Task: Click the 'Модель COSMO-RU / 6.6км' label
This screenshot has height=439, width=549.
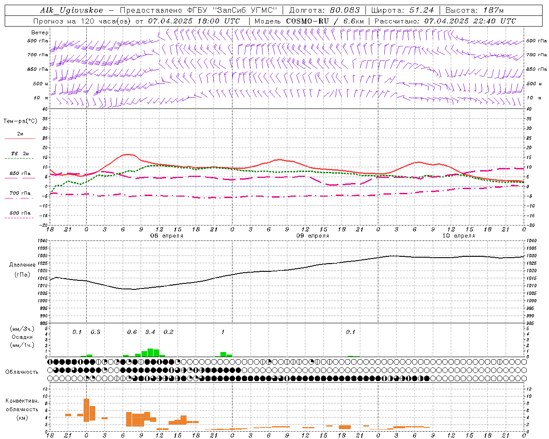Action: point(309,21)
